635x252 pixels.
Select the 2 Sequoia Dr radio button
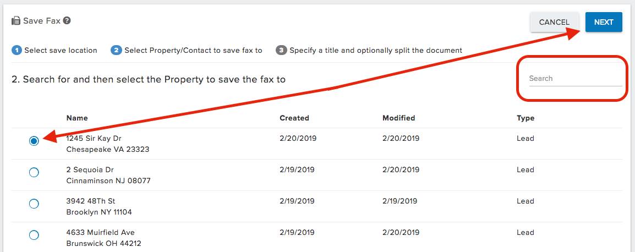(x=34, y=172)
